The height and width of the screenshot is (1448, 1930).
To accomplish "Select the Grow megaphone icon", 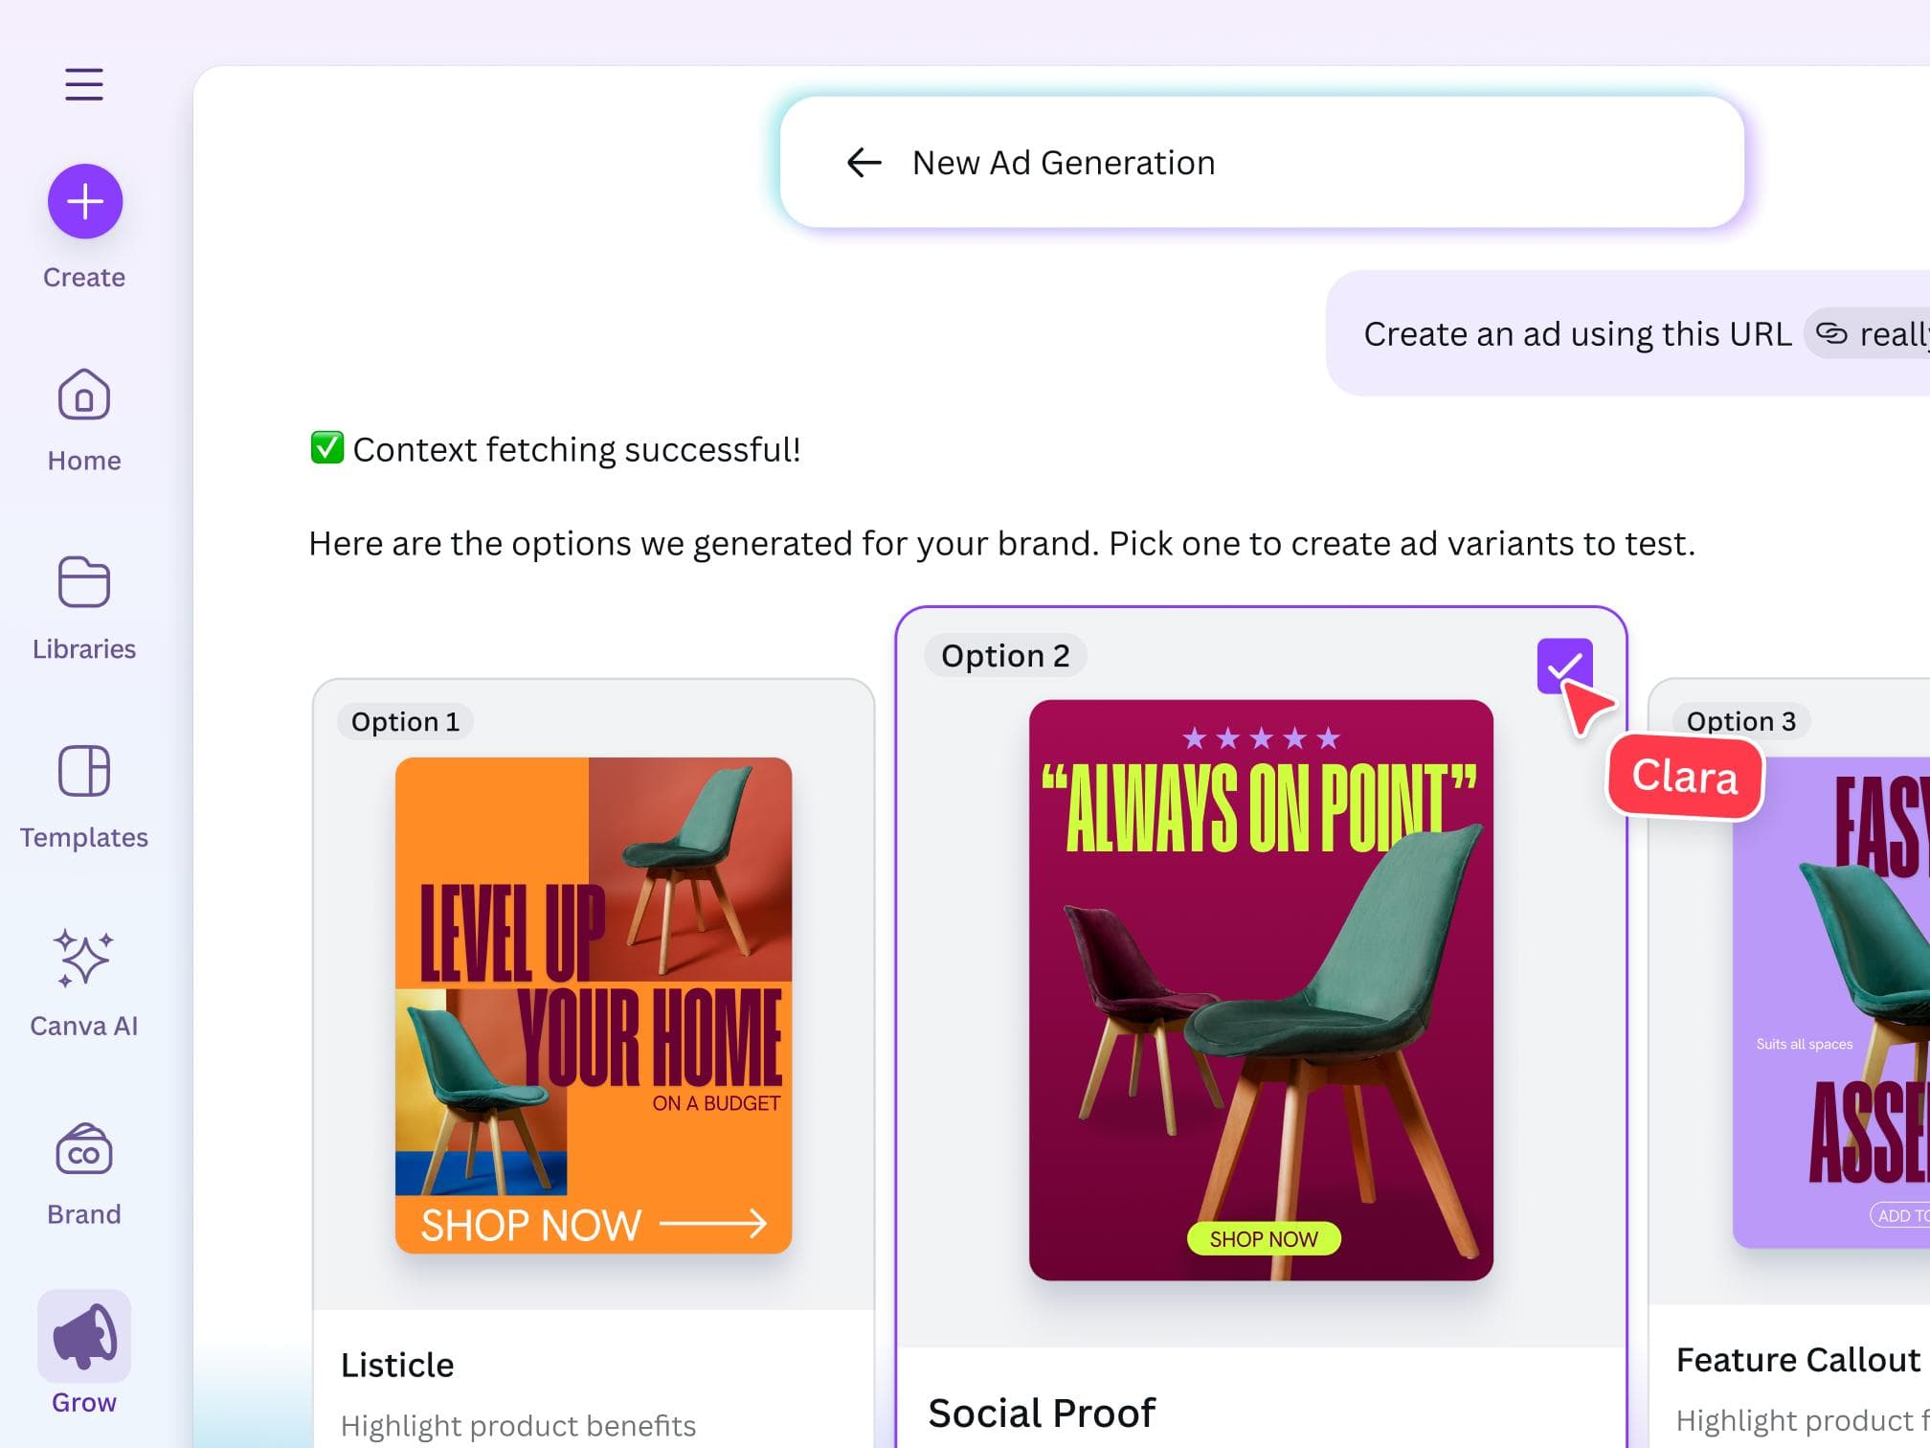I will click(84, 1335).
